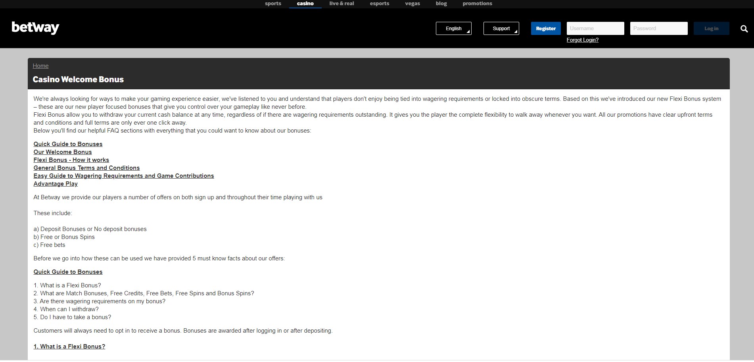Select the casino tab

pyautogui.click(x=305, y=4)
